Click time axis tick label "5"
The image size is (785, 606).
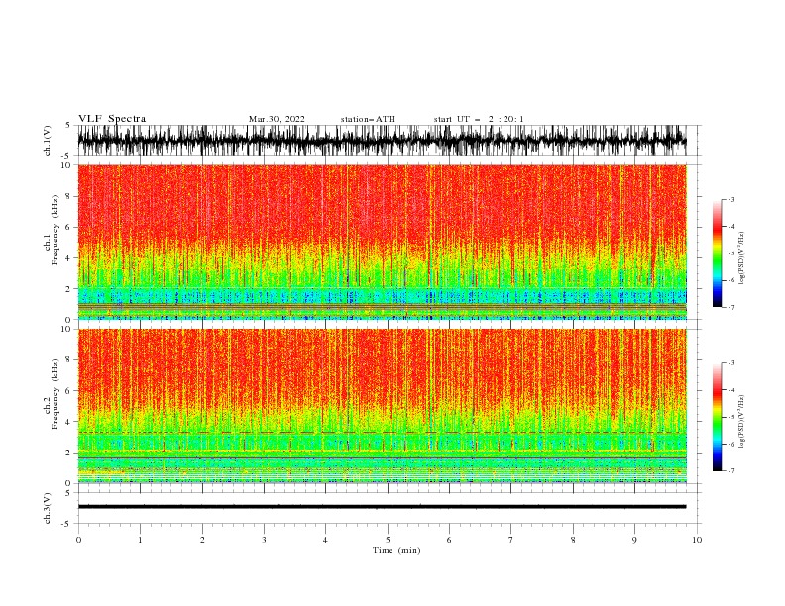[388, 540]
